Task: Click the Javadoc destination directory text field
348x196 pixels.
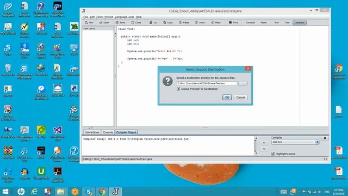Action: (x=207, y=83)
